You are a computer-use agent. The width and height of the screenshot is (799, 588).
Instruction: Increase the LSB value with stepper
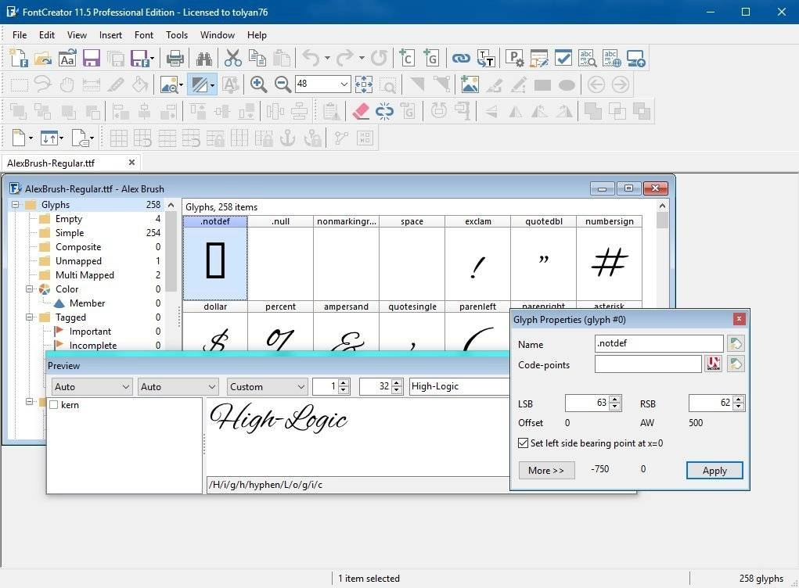click(615, 400)
